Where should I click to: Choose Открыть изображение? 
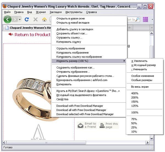coord(89,48)
